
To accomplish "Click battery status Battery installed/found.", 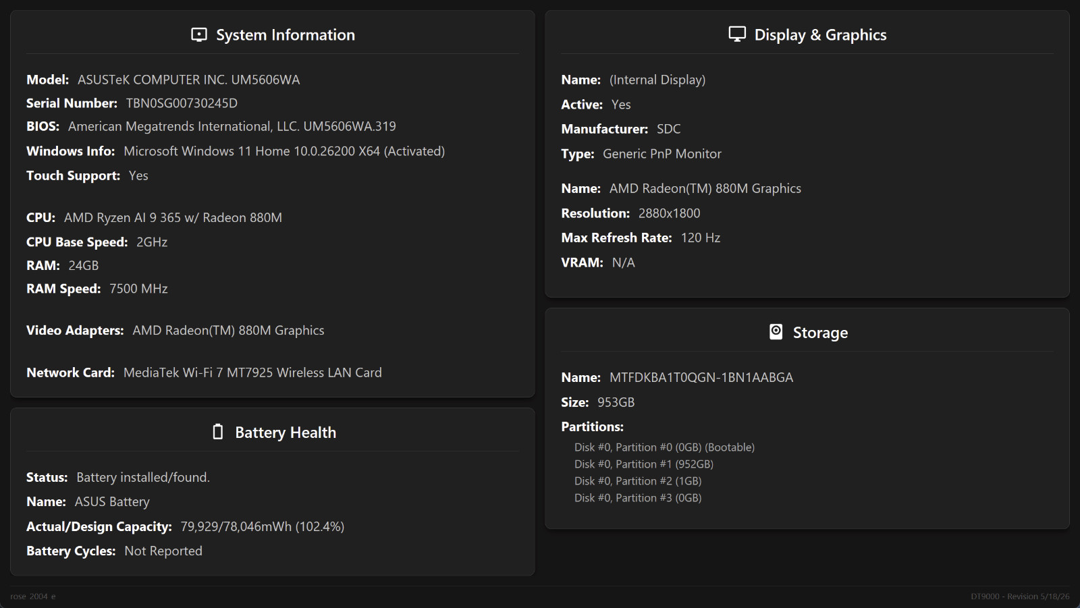I will (x=143, y=477).
